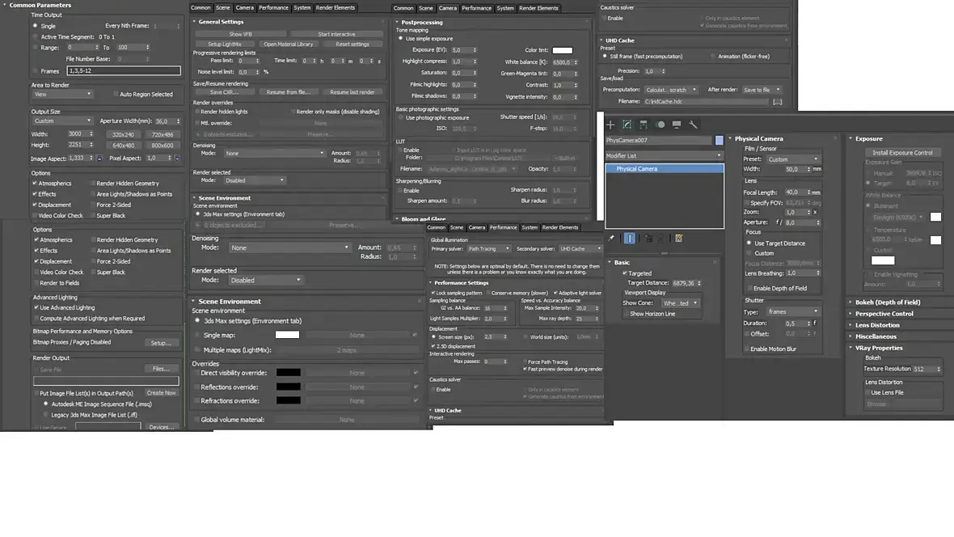Screen dimensions: 954x537
Task: Click the Open Material Library button
Action: (x=289, y=44)
